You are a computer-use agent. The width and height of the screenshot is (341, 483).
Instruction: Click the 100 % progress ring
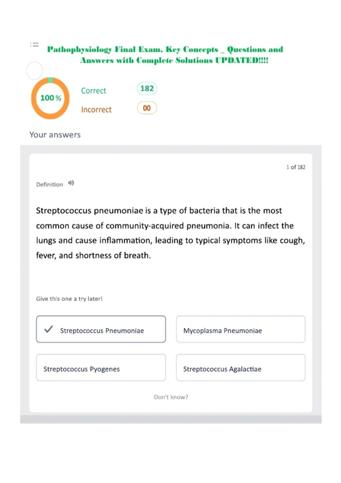pos(50,98)
